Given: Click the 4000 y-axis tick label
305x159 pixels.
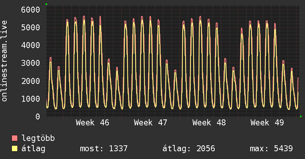Looking at the screenshot, I should click(30, 45).
